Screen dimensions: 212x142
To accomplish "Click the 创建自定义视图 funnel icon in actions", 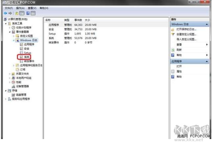I will [x=173, y=34].
